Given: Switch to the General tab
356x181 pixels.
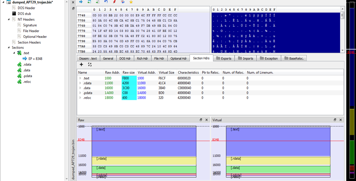Looking at the screenshot, I should click(108, 59).
